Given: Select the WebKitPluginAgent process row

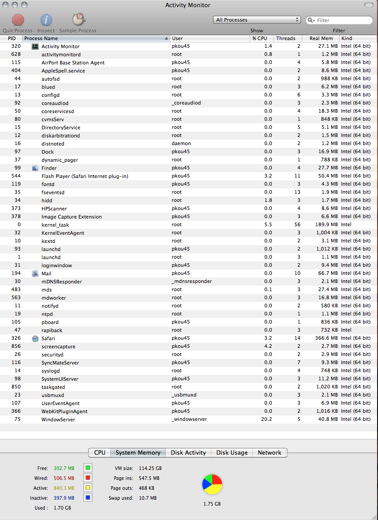Looking at the screenshot, I should [x=188, y=411].
